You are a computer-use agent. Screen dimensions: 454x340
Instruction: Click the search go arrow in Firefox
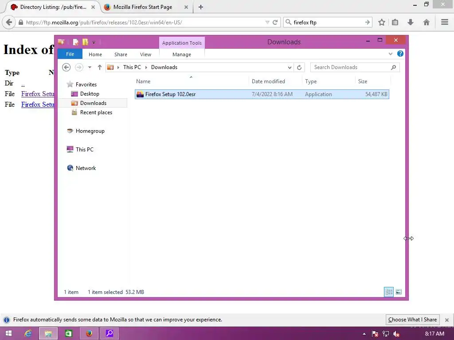[368, 22]
